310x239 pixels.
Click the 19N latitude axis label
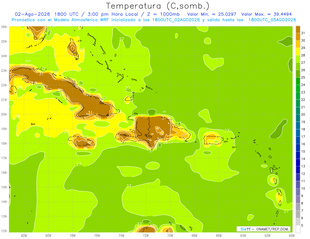tap(4, 129)
